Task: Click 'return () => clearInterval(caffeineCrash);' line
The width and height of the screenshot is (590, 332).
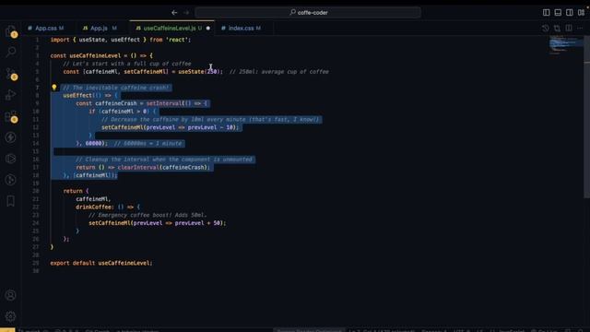Action: (143, 167)
